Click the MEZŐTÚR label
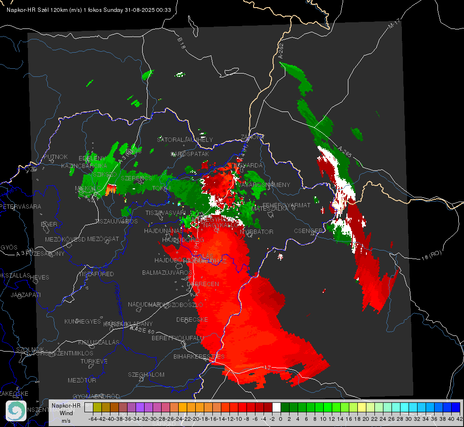Image resolution: width=464 pixels, height=427 pixels. (x=82, y=380)
